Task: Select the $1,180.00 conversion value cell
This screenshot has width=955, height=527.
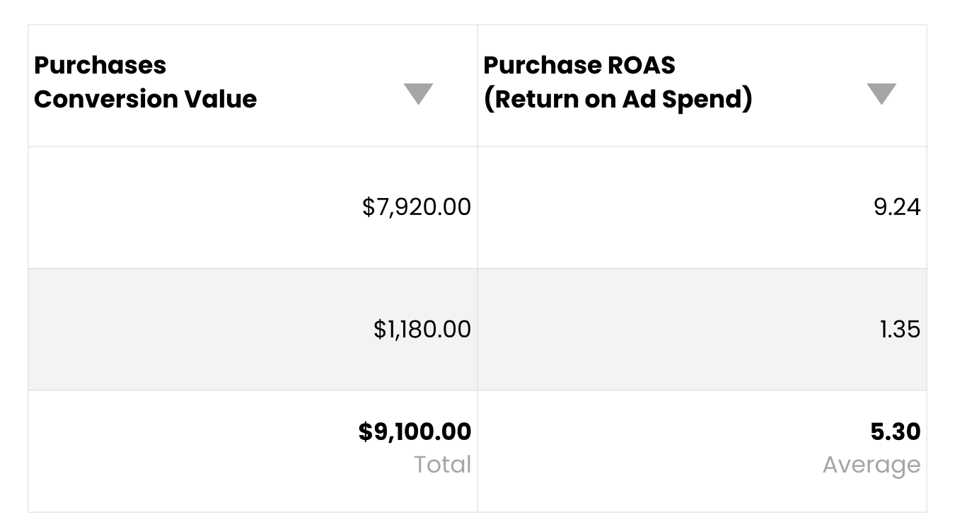Action: (x=253, y=329)
